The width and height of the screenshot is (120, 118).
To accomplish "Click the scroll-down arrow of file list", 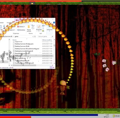I will (54, 63).
